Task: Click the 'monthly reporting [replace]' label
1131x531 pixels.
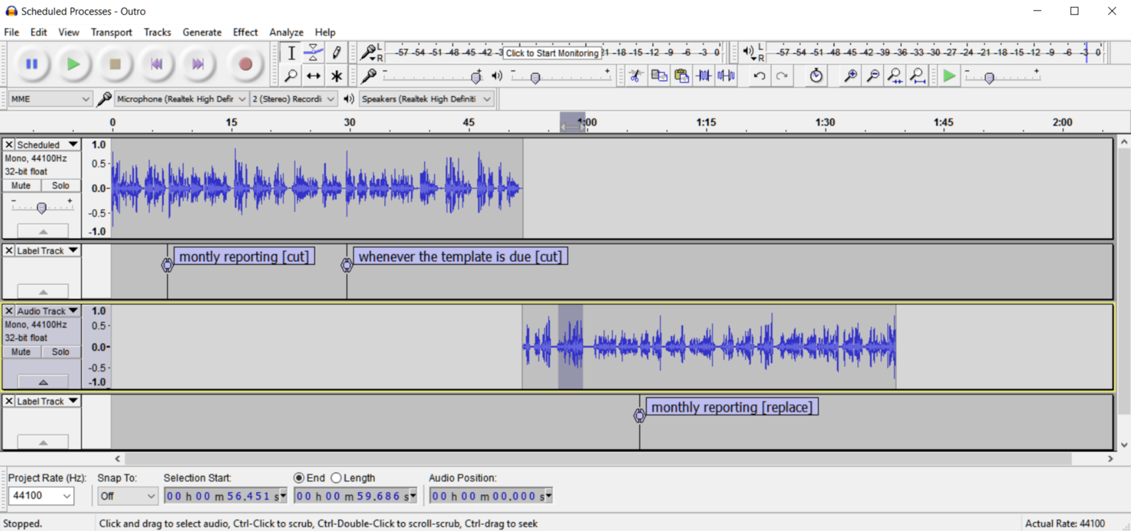Action: (732, 407)
